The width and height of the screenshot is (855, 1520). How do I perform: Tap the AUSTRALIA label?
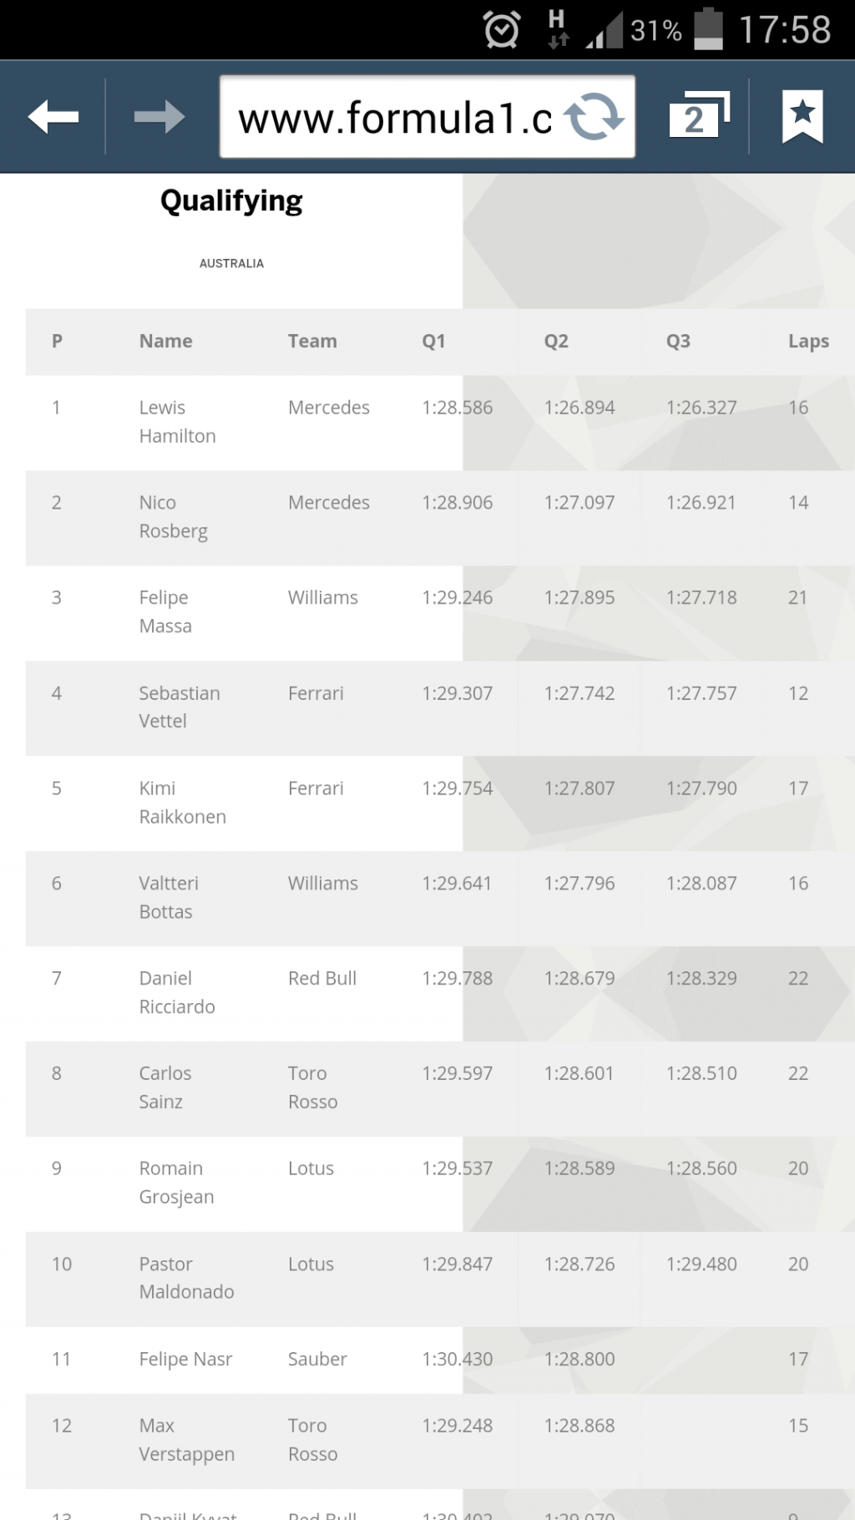[x=231, y=263]
